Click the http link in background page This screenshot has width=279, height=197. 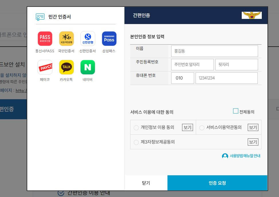tap(21, 91)
